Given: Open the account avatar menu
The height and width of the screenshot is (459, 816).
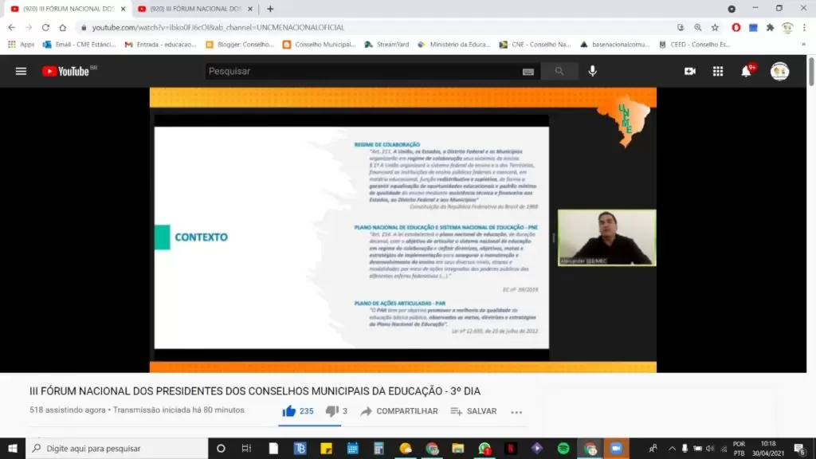Looking at the screenshot, I should (779, 71).
